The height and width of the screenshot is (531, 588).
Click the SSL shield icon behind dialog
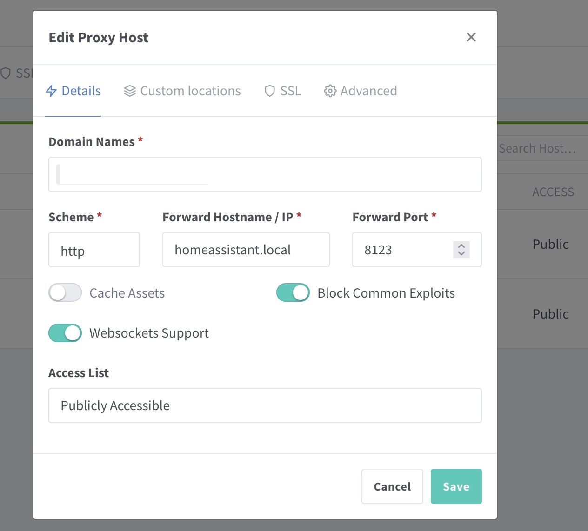(6, 73)
